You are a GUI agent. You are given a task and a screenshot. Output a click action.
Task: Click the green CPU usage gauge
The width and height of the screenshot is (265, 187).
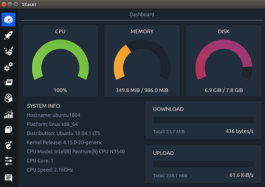pos(60,60)
